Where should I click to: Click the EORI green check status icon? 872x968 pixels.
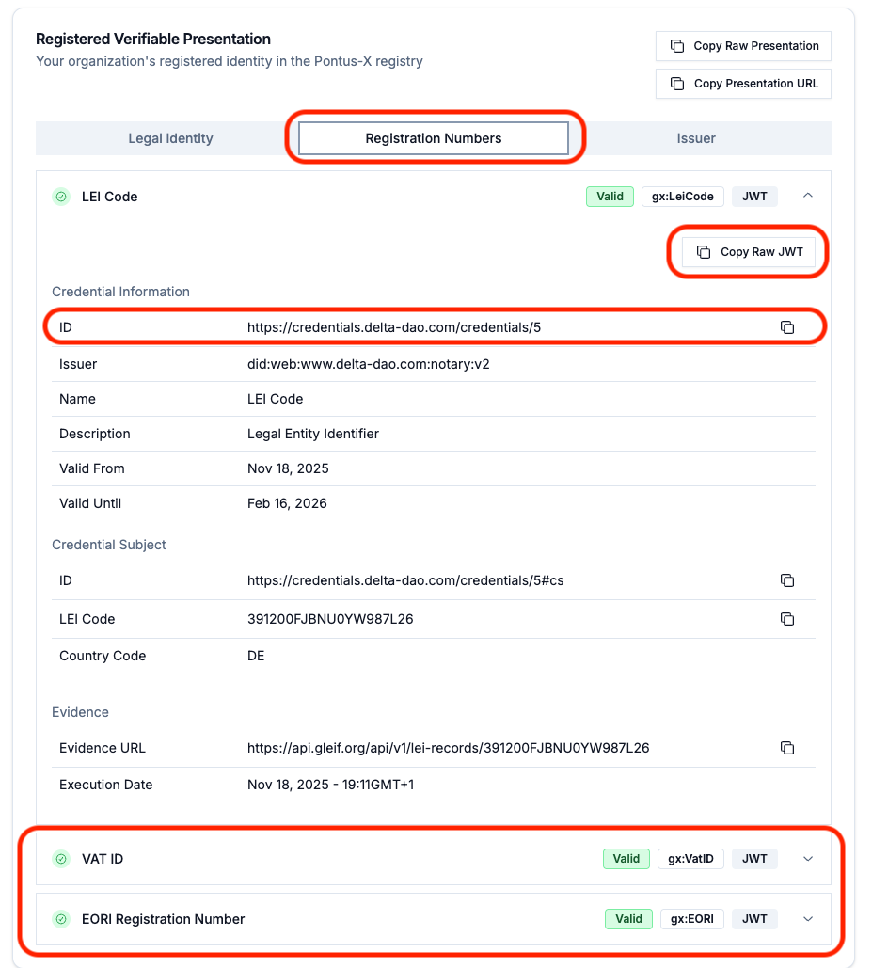[x=61, y=919]
